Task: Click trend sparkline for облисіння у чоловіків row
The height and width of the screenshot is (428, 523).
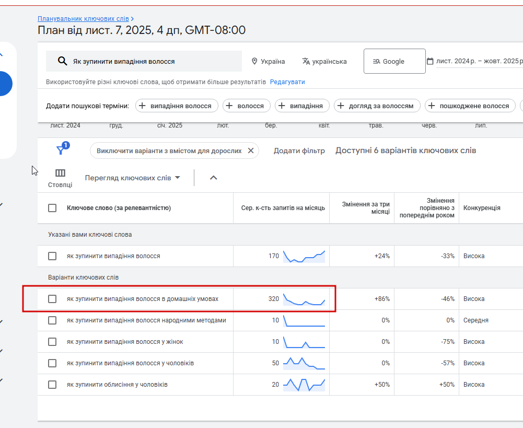Action: point(304,385)
